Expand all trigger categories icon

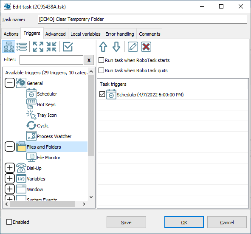tap(38, 47)
